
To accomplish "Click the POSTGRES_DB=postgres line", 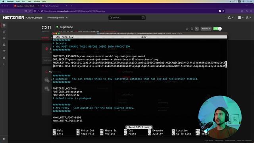I will (67, 92).
